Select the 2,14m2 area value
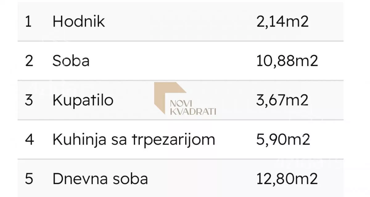 point(282,22)
